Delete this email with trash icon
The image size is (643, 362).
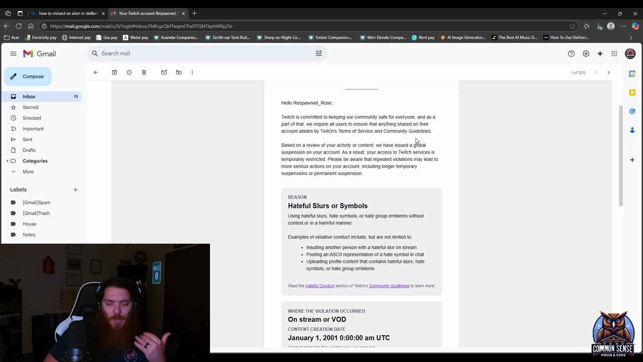pos(144,72)
